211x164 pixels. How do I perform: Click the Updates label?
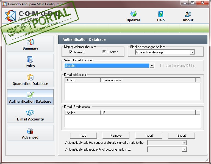point(134,20)
